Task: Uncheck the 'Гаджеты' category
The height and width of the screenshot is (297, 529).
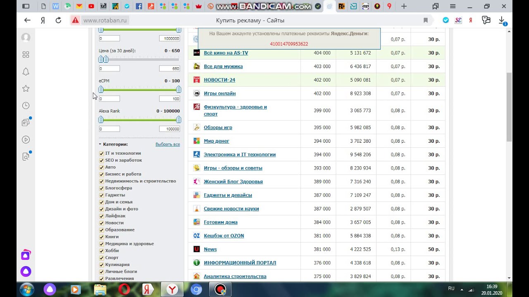Action: [101, 195]
